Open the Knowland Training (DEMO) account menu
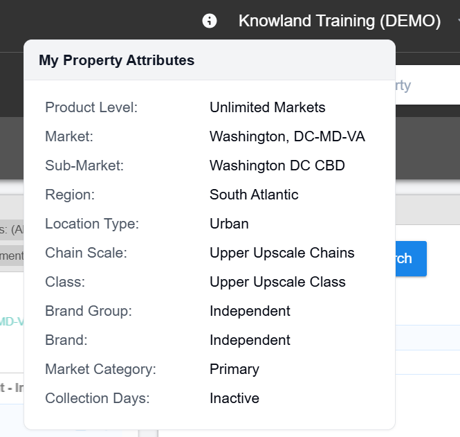 [340, 21]
